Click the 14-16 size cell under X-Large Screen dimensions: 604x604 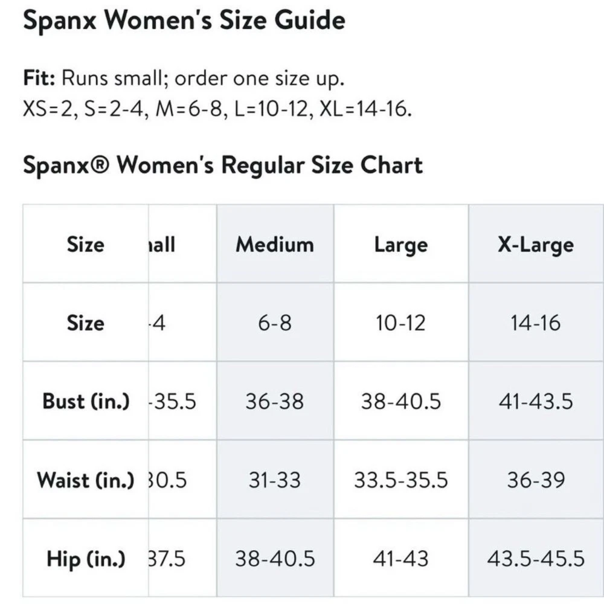coord(535,323)
